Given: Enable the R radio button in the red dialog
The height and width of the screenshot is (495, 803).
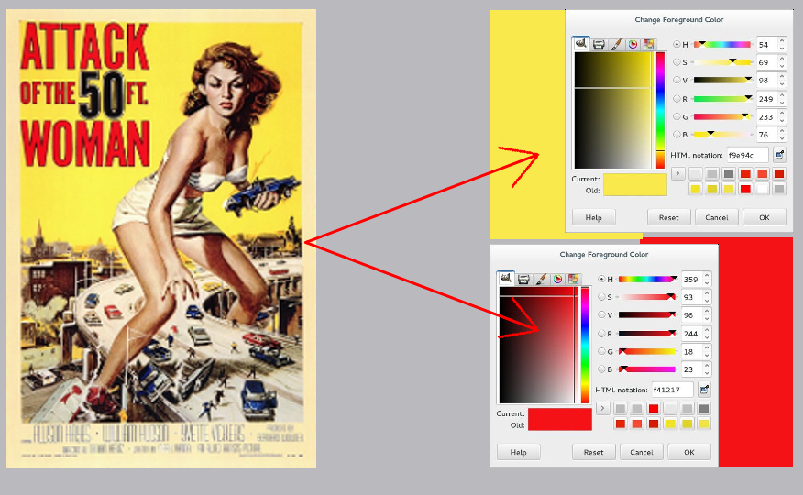Looking at the screenshot, I should [602, 334].
